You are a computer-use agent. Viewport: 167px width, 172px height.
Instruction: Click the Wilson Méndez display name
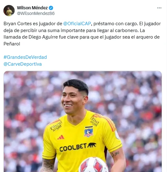[x=32, y=8]
